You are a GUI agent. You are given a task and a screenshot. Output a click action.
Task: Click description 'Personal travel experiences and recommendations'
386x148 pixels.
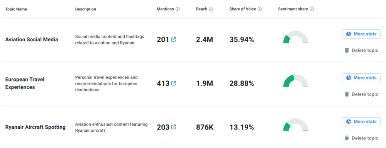pos(107,83)
